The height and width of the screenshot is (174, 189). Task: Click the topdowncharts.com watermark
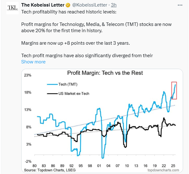click(x=163, y=170)
